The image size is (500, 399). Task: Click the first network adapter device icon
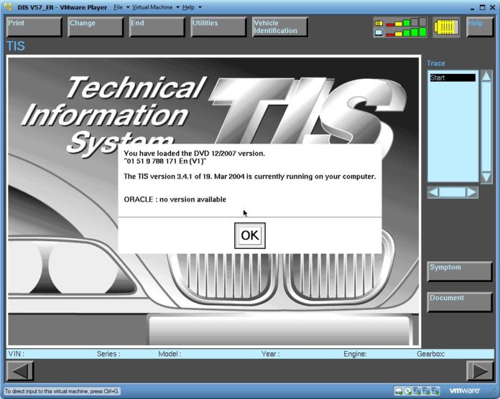[x=417, y=390]
